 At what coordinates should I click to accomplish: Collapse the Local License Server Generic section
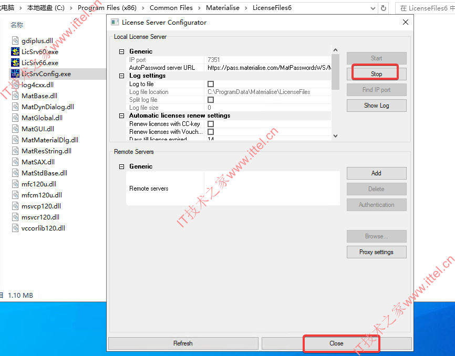pos(121,51)
